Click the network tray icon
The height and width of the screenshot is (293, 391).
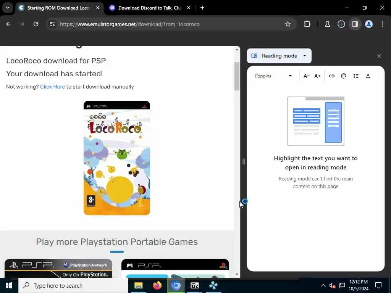(342, 285)
